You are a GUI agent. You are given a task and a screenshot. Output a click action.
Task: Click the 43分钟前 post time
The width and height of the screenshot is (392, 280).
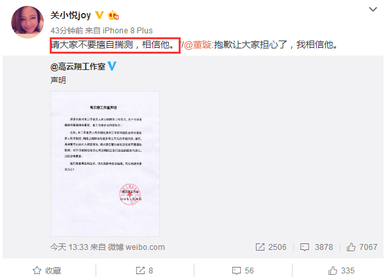tap(67, 31)
